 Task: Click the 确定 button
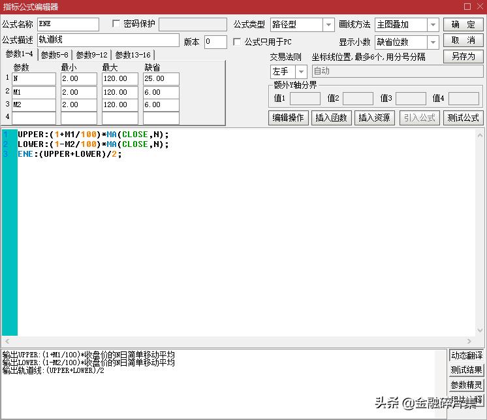463,24
